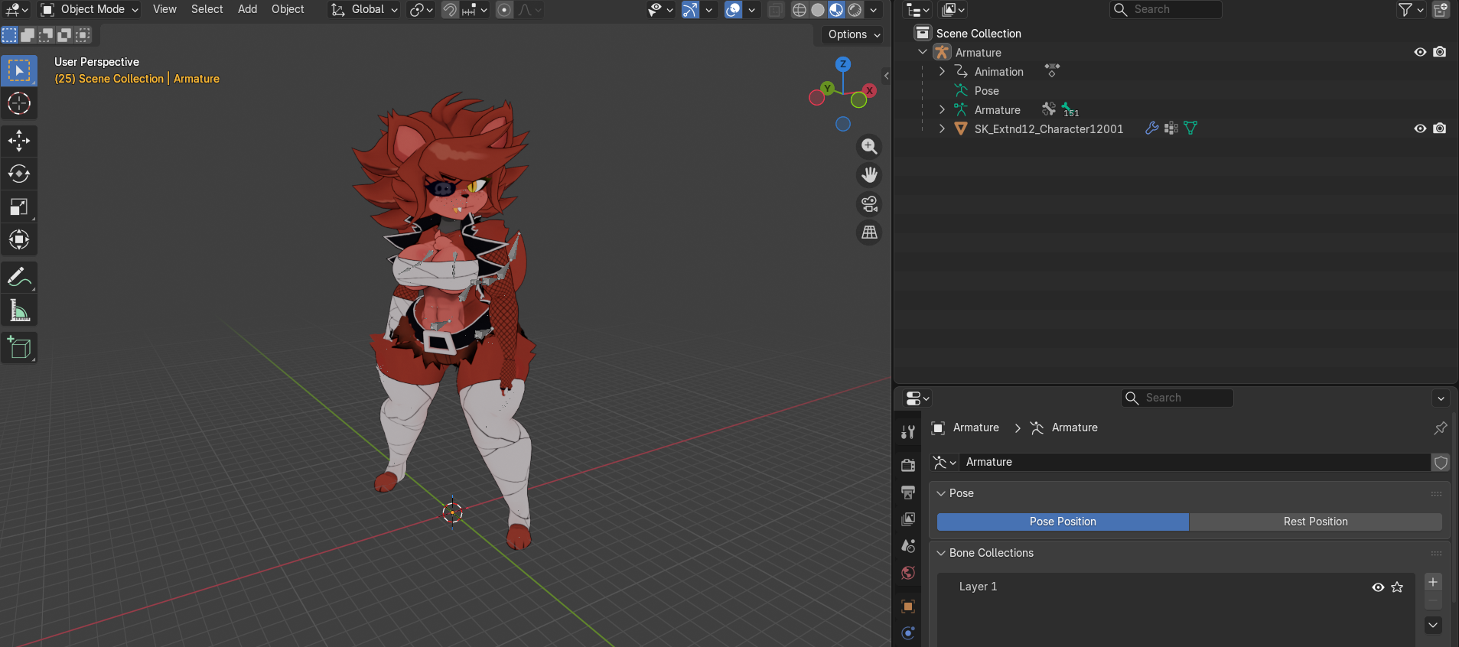Image resolution: width=1459 pixels, height=647 pixels.
Task: Toggle viewport gizmos display
Action: [x=690, y=10]
